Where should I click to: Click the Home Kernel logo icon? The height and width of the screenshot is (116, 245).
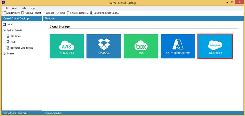(x=4, y=24)
